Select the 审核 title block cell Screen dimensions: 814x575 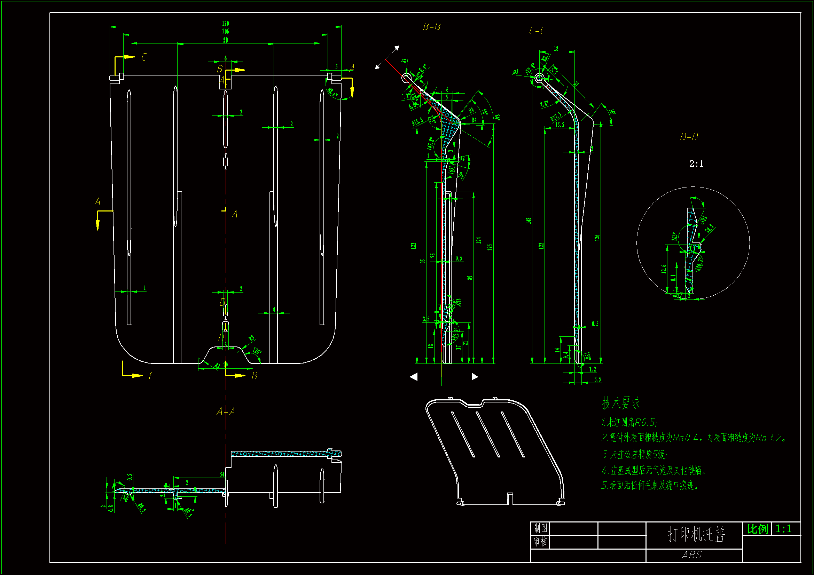(540, 542)
